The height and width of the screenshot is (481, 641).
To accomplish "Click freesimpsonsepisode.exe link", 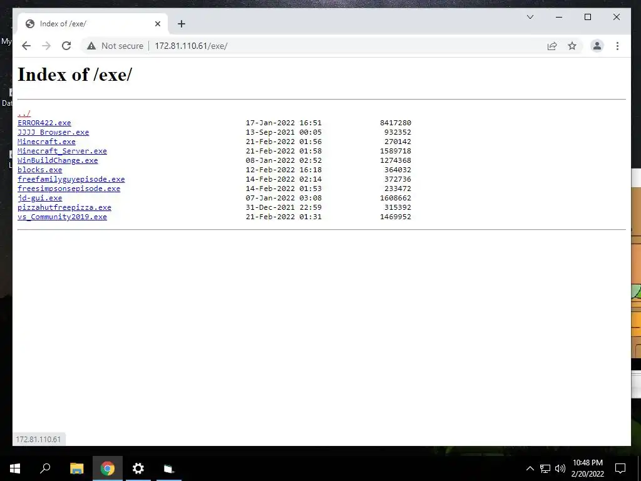I will tap(69, 189).
